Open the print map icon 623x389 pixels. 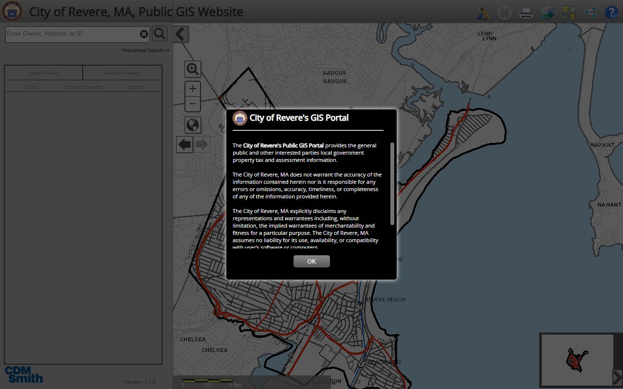click(526, 13)
